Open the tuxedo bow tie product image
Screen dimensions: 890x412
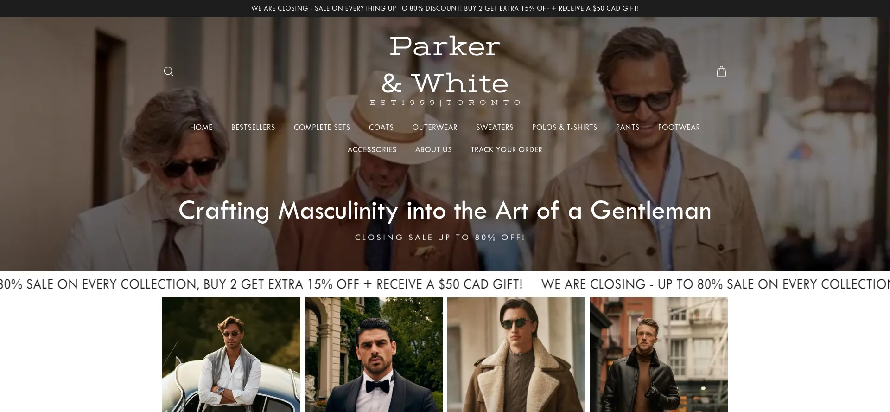coord(374,354)
